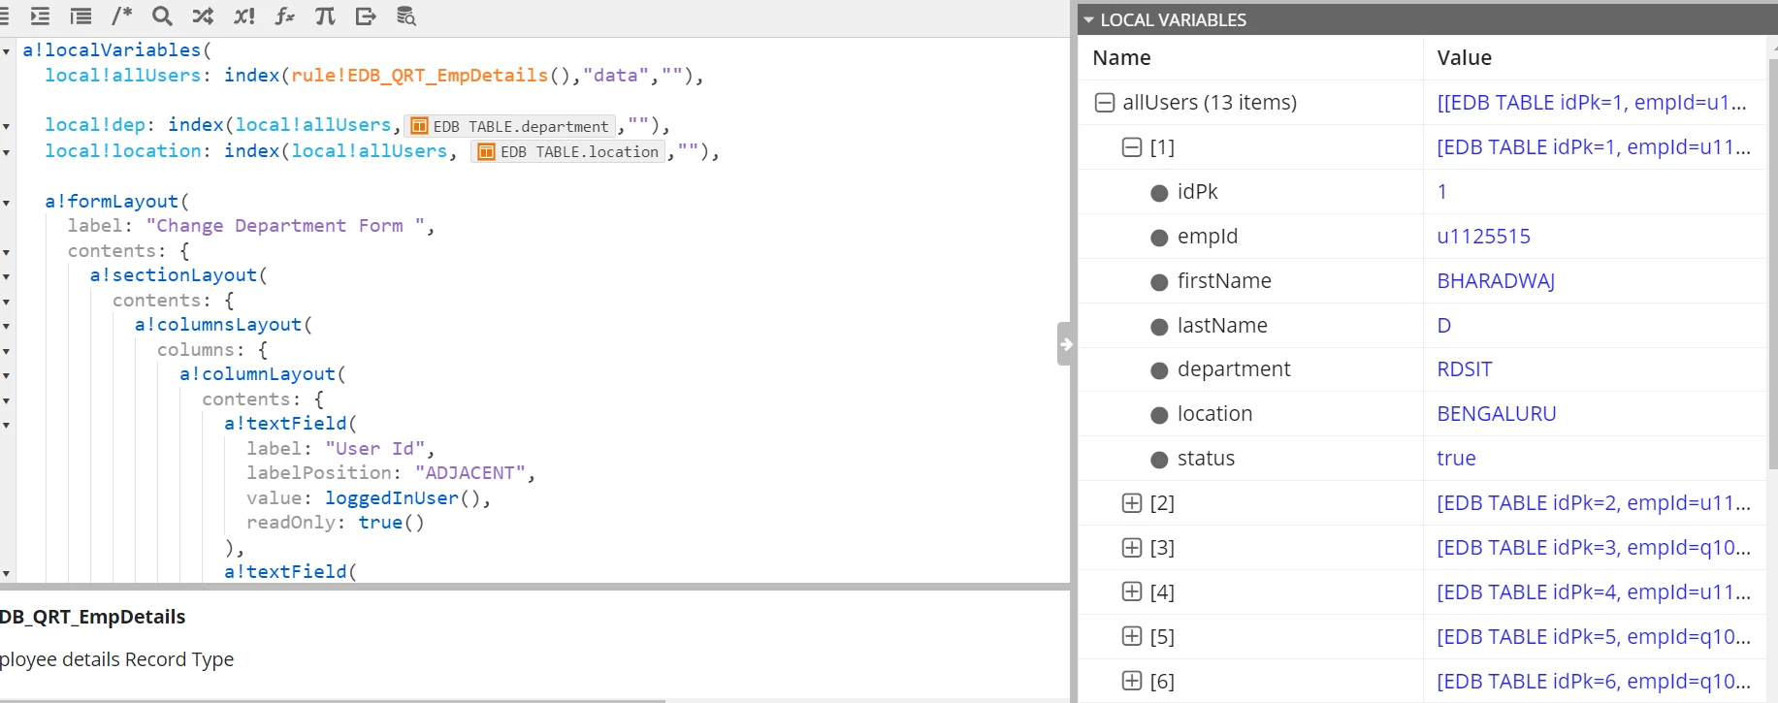Select the status variable row
The width and height of the screenshot is (1778, 703).
click(1422, 458)
